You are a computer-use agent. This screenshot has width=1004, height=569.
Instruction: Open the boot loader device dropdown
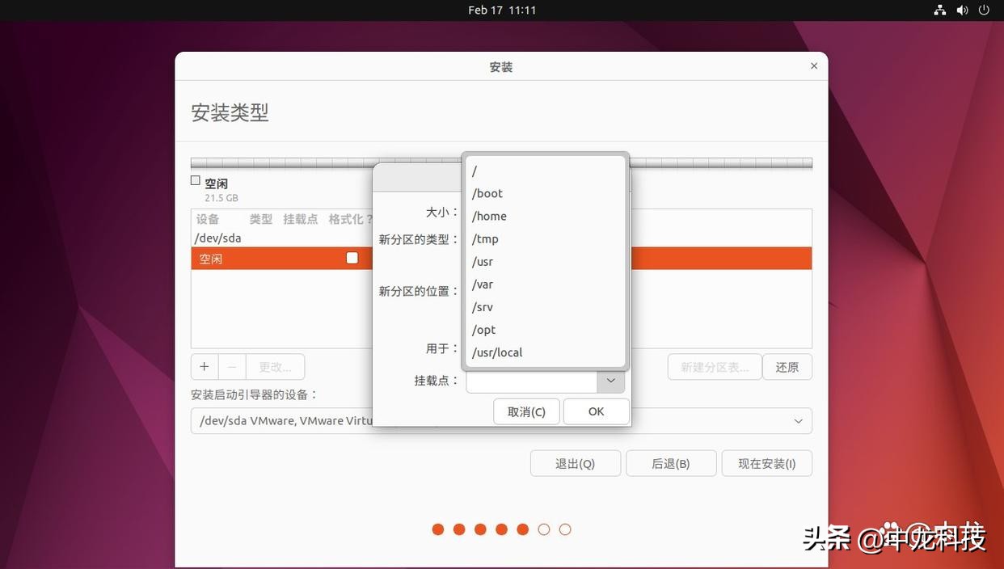[x=799, y=419]
